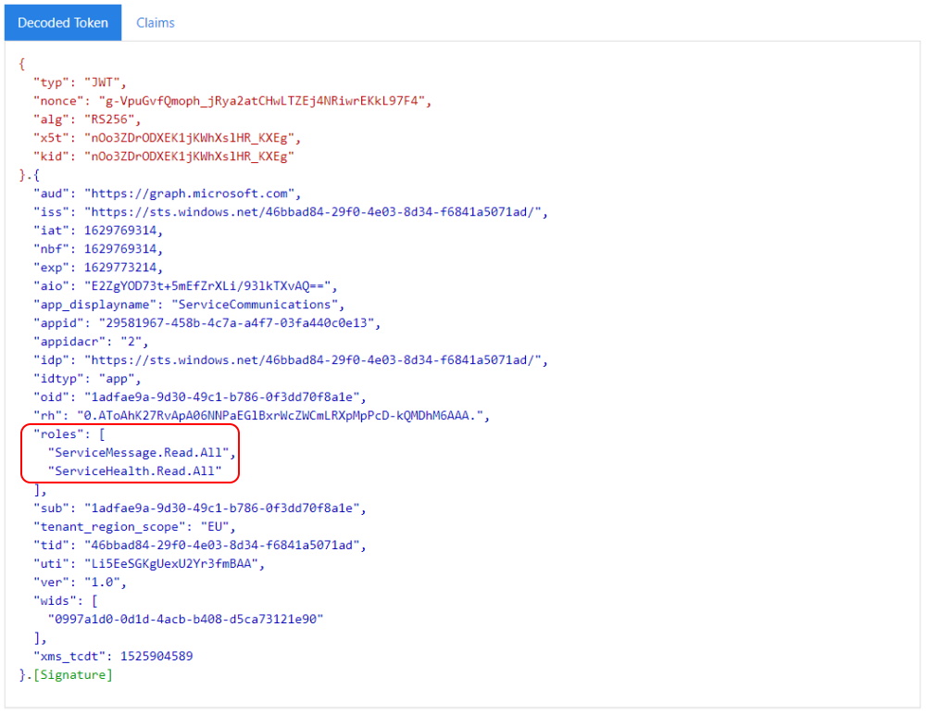Click the "roles" array key
926x715 pixels.
click(x=58, y=434)
